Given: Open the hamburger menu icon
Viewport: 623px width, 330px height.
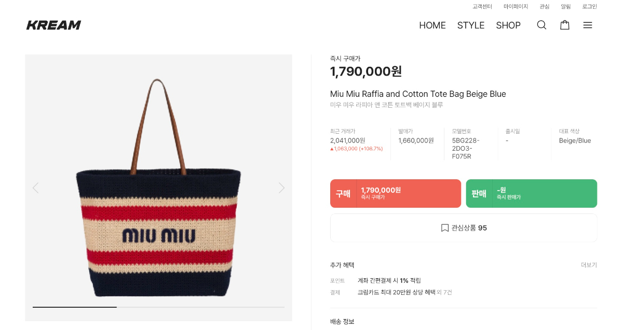Looking at the screenshot, I should (x=587, y=25).
